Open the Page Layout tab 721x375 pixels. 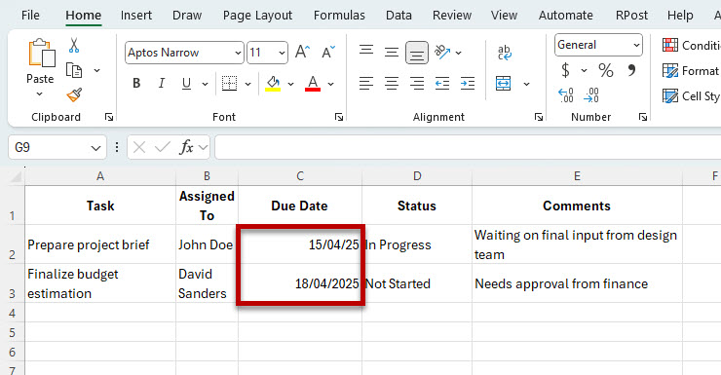click(x=257, y=16)
